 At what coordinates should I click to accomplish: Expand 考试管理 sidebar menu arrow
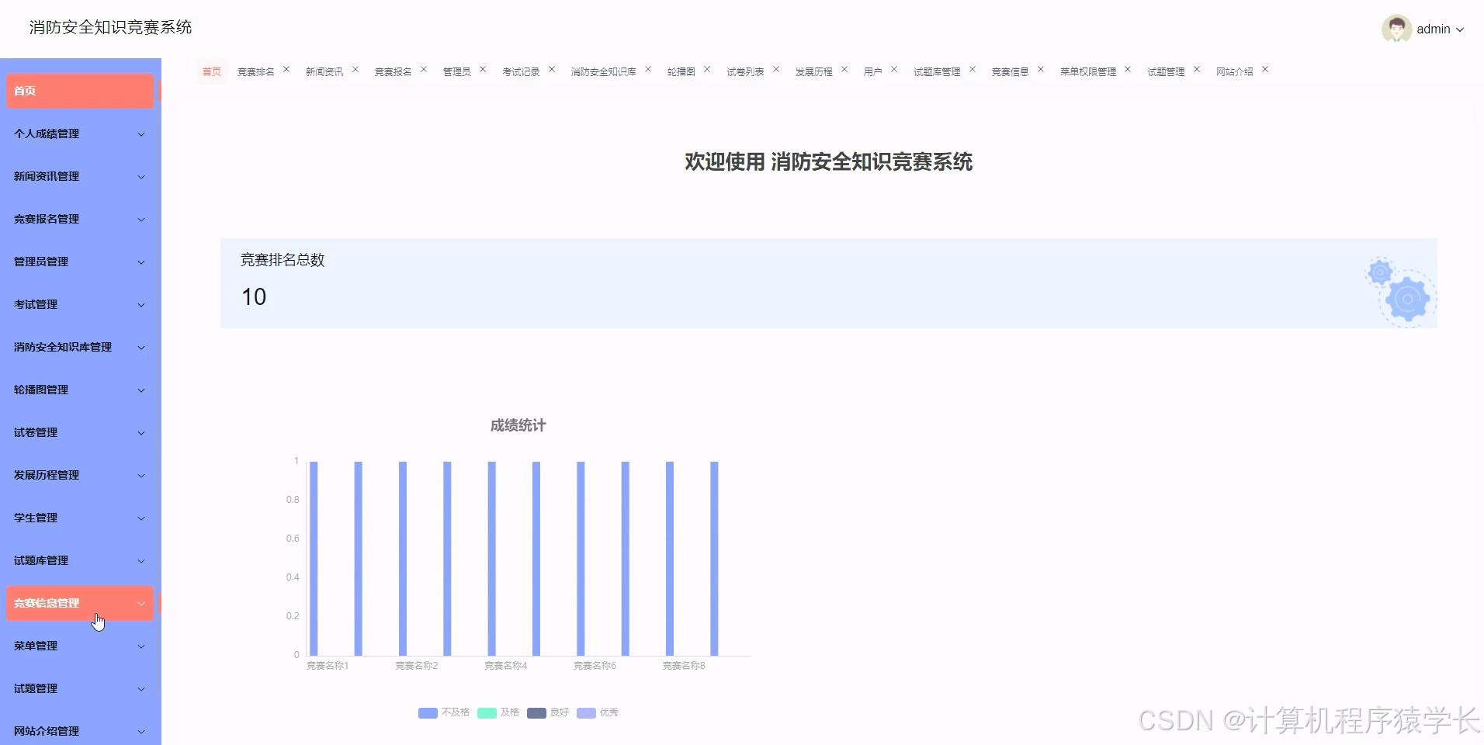[141, 305]
